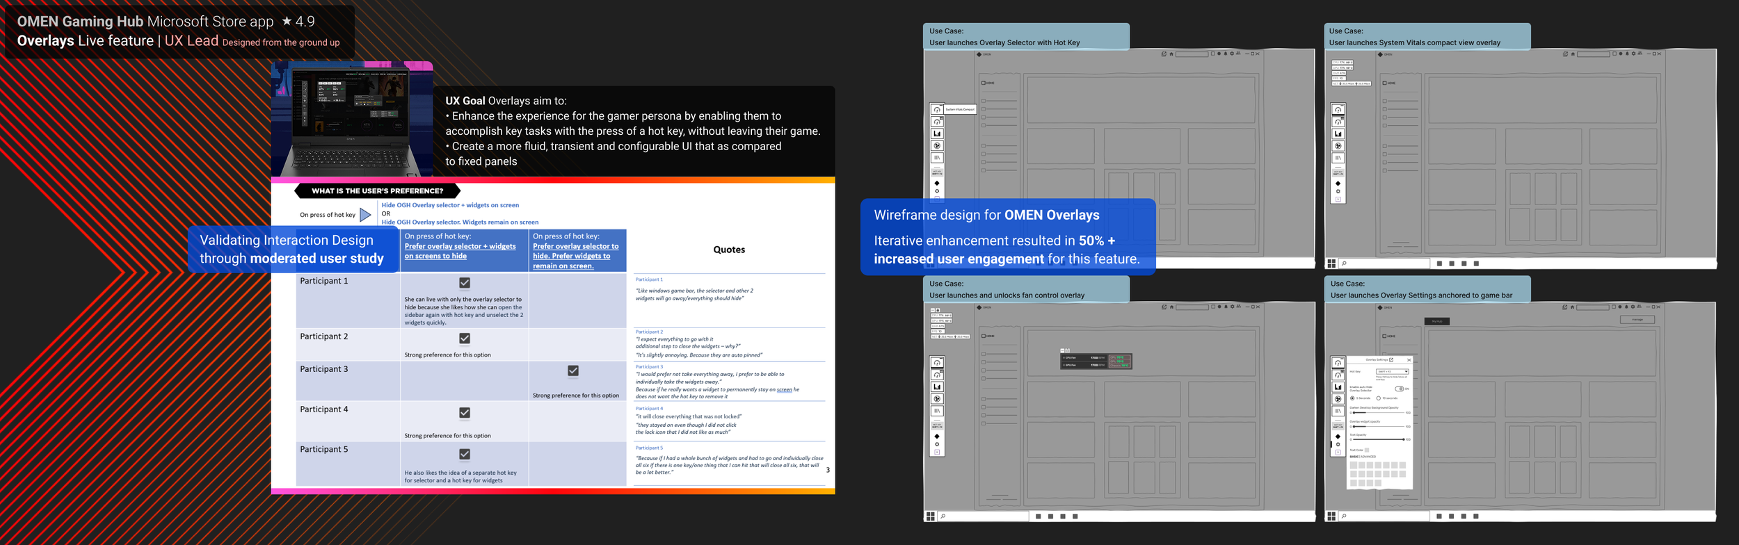Click library icon in Overlay Selector wireframe
Viewport: 1739px width, 545px height.
(x=937, y=158)
